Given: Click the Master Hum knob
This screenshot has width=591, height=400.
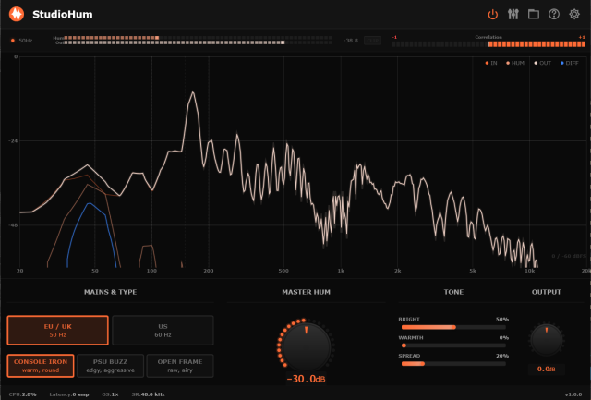Looking at the screenshot, I should [x=306, y=345].
